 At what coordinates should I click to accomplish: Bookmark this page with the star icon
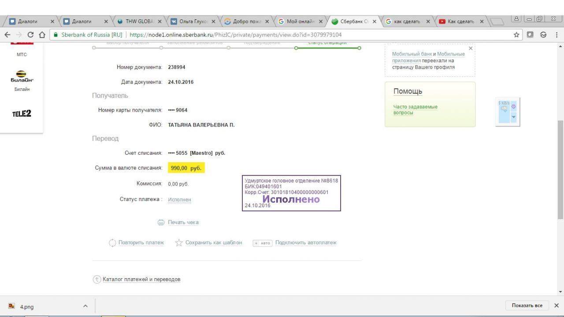[516, 35]
